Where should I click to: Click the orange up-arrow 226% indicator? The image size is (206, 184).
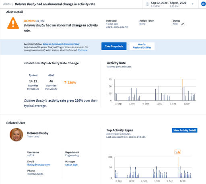click(x=70, y=82)
